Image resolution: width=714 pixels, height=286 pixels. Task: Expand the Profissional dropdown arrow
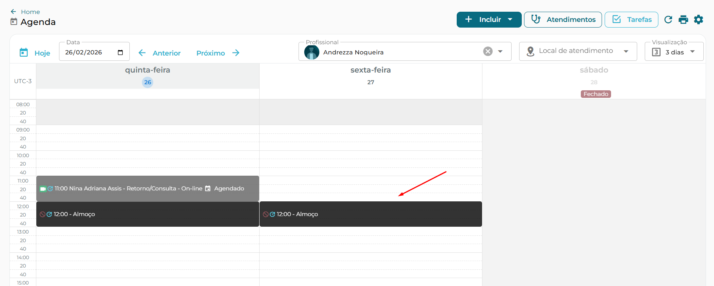pos(500,51)
